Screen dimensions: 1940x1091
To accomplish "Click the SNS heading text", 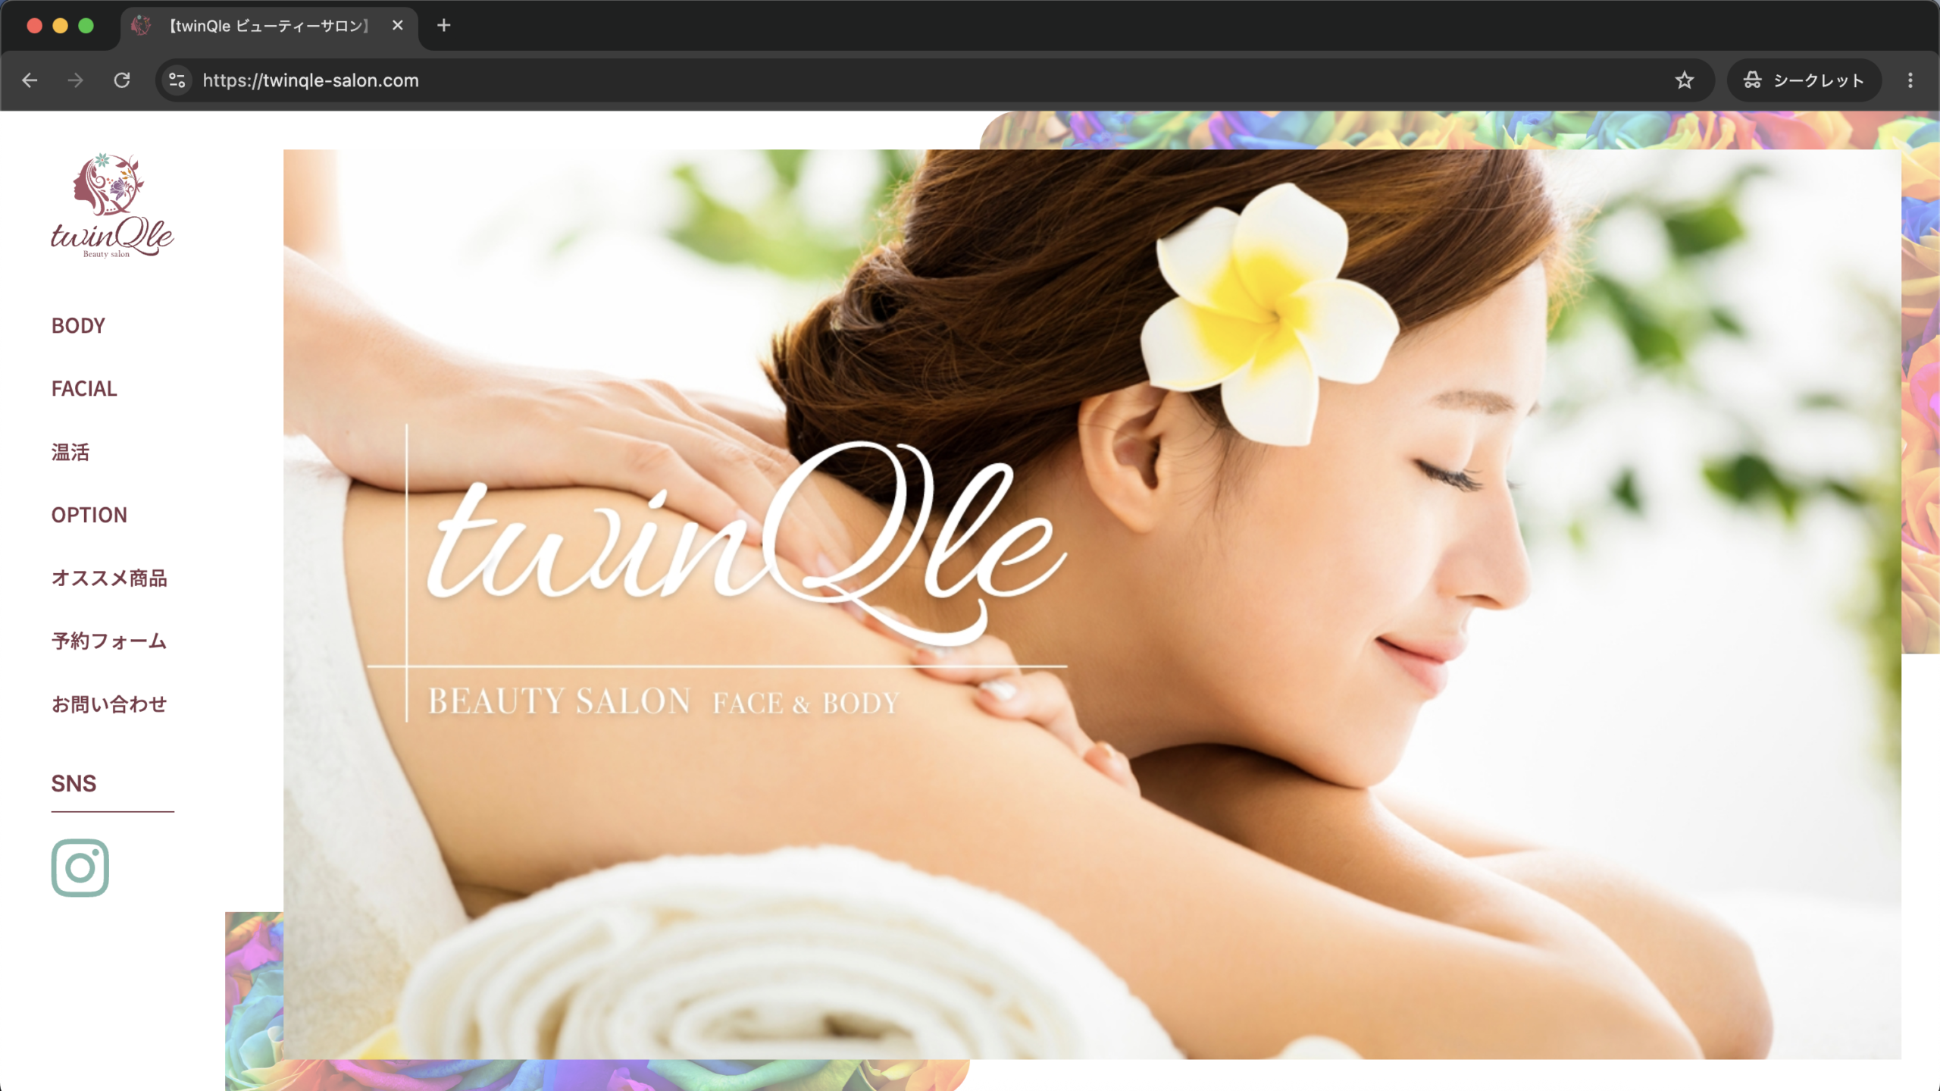I will [74, 783].
